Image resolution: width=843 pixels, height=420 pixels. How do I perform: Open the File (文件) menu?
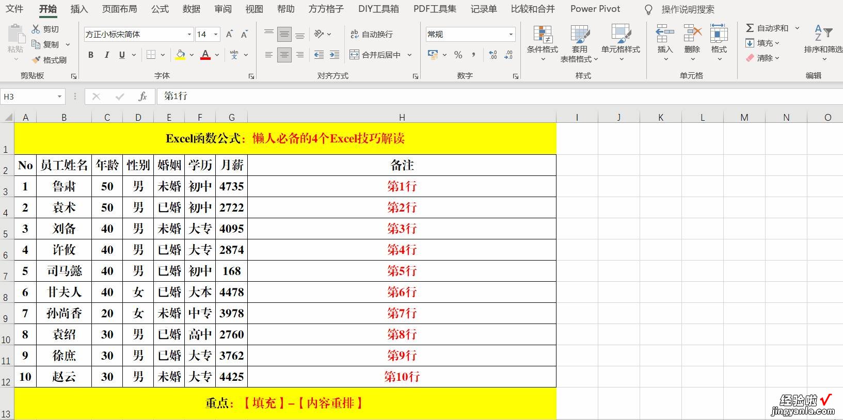tap(14, 9)
